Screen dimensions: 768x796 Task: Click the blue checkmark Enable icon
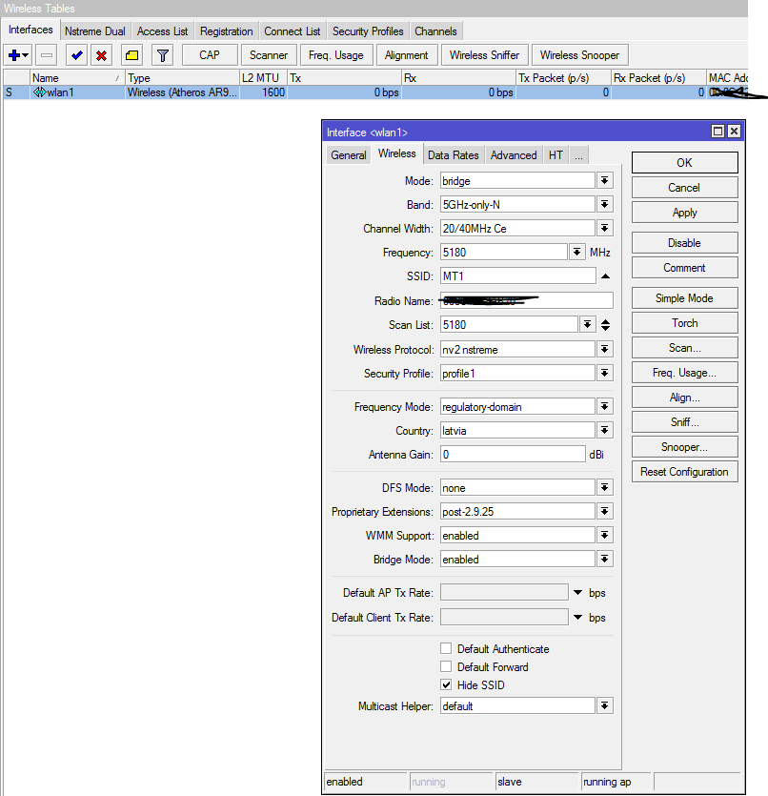76,55
